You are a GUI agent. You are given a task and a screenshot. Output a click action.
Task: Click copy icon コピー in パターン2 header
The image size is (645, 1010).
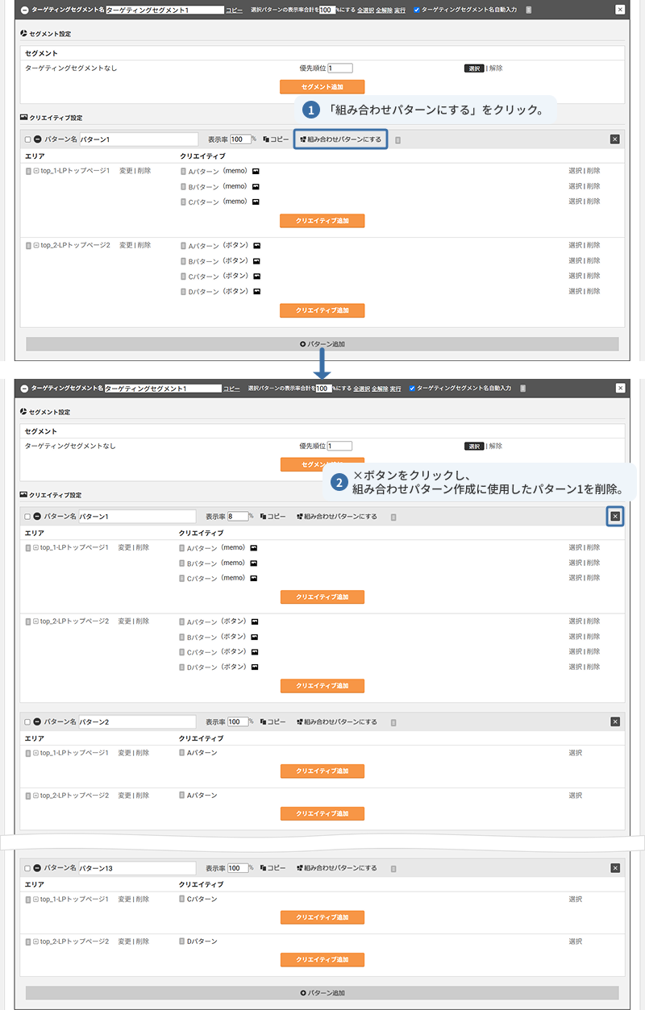273,722
